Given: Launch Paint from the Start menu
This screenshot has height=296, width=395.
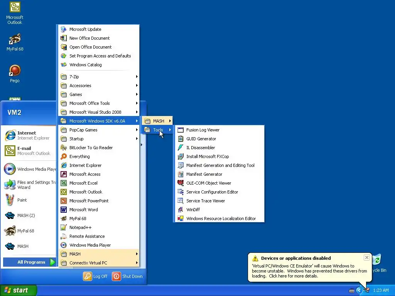Looking at the screenshot, I should pos(29,200).
